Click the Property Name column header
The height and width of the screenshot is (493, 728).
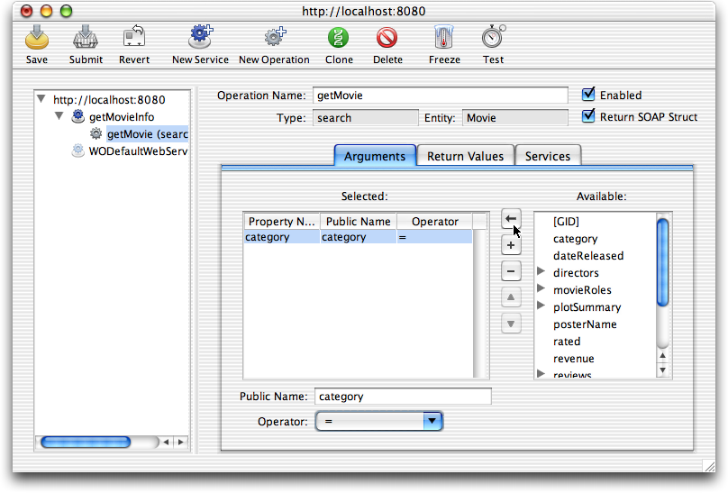[x=282, y=222]
